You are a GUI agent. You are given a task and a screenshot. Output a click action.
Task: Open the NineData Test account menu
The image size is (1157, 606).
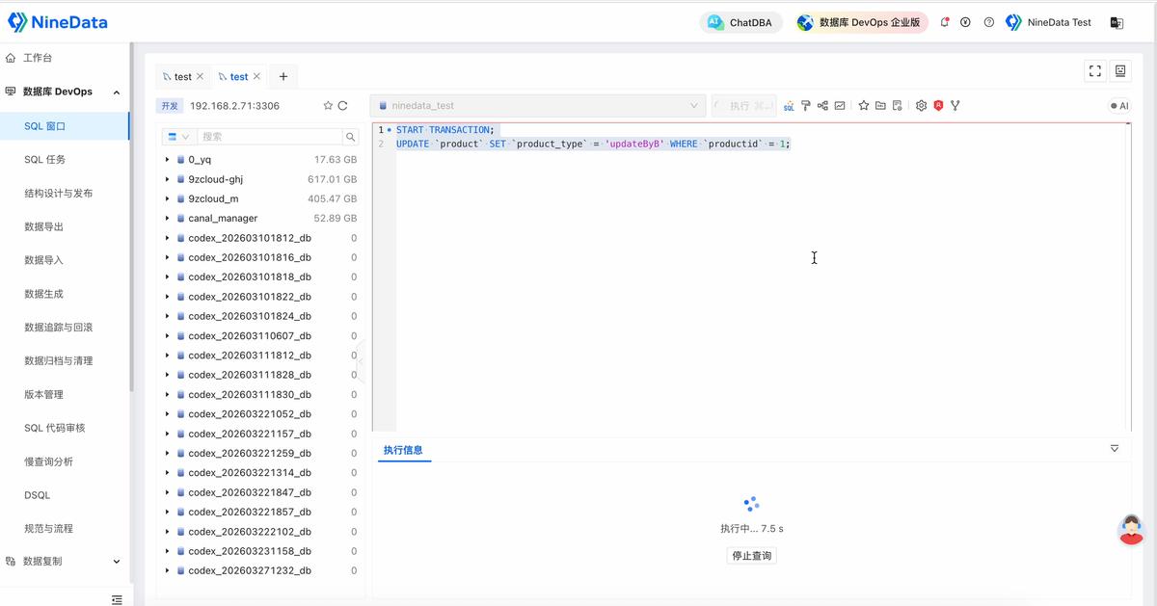click(1048, 22)
